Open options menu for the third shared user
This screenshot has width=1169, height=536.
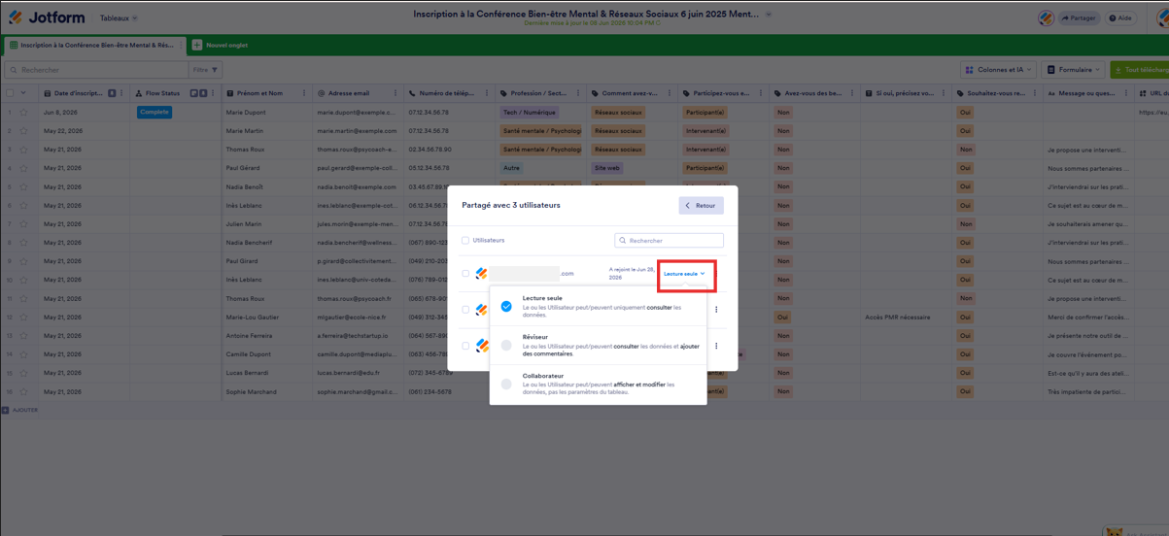716,346
